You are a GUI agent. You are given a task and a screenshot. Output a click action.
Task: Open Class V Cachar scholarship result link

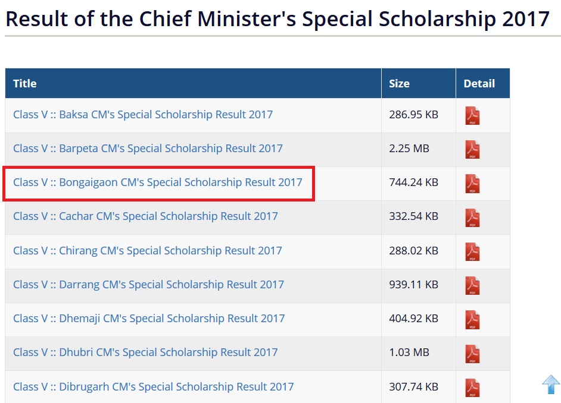click(x=145, y=216)
